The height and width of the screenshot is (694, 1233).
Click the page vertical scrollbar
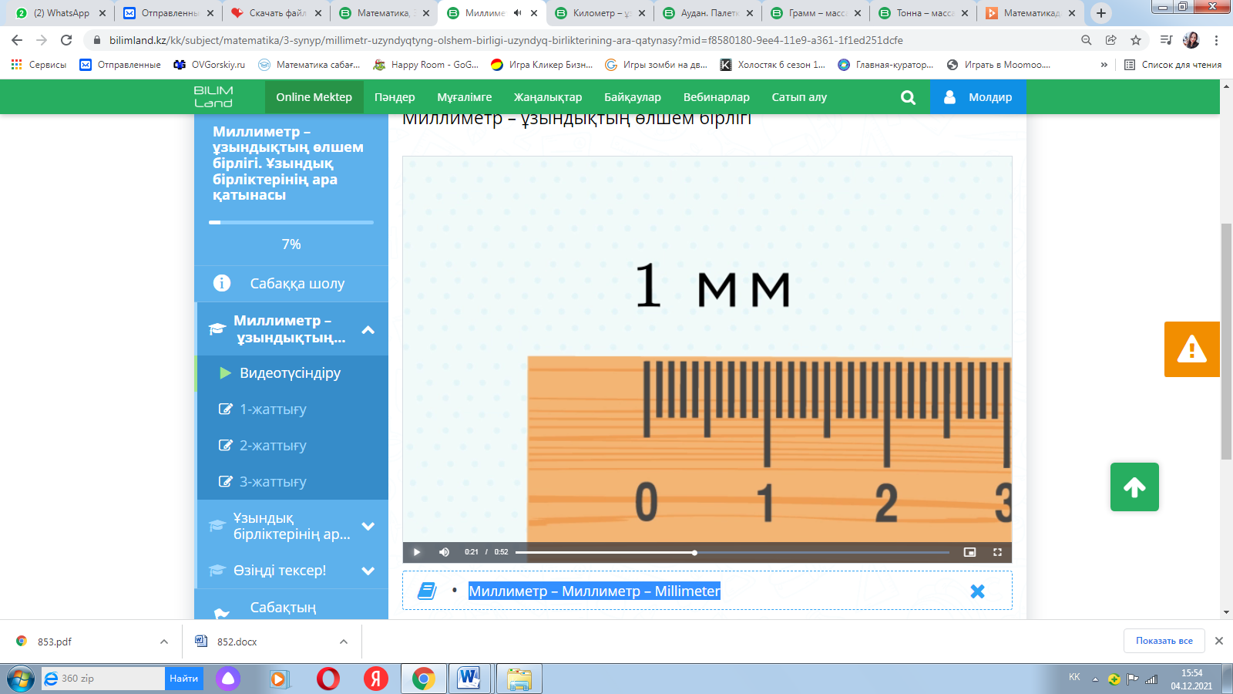(x=1226, y=342)
